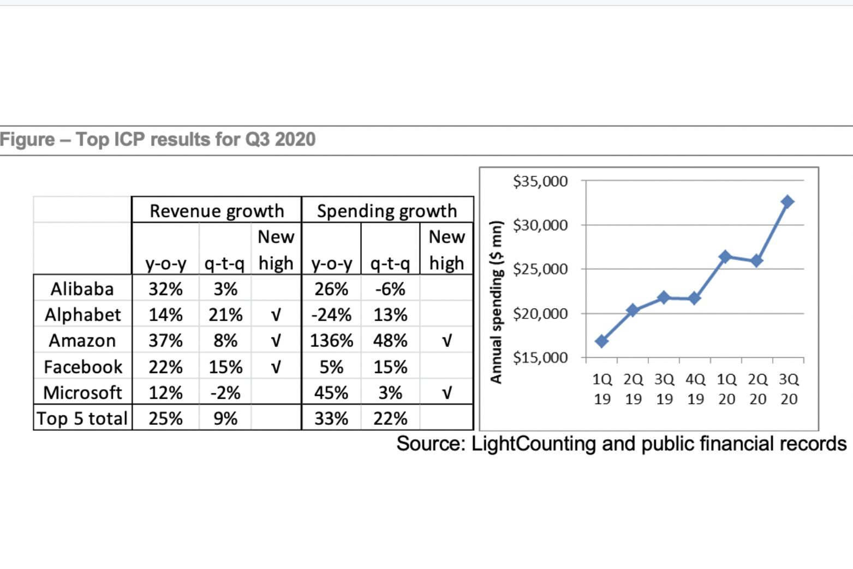The height and width of the screenshot is (569, 853).
Task: Click the 3Q 20 data point on chart
Action: click(x=787, y=201)
